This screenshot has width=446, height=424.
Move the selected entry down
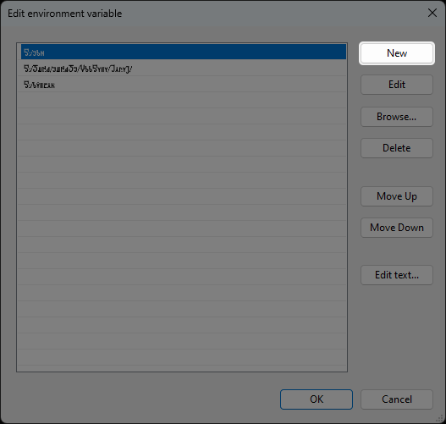pos(397,228)
